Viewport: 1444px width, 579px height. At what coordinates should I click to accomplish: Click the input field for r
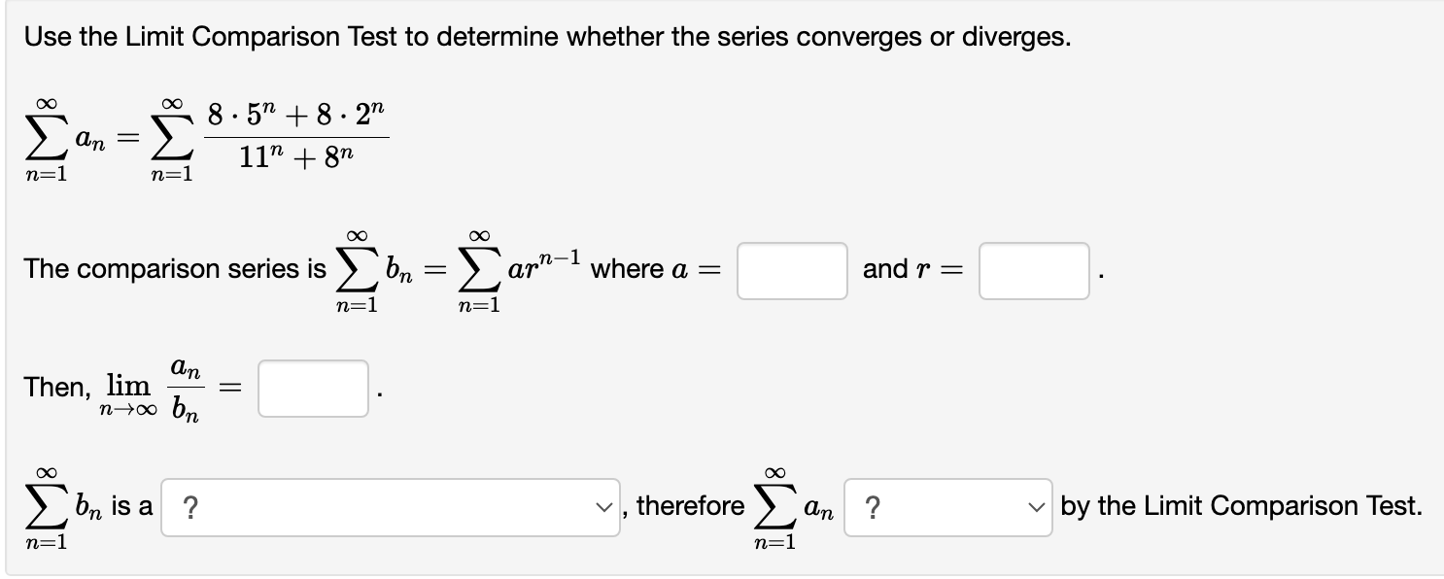coord(1033,270)
